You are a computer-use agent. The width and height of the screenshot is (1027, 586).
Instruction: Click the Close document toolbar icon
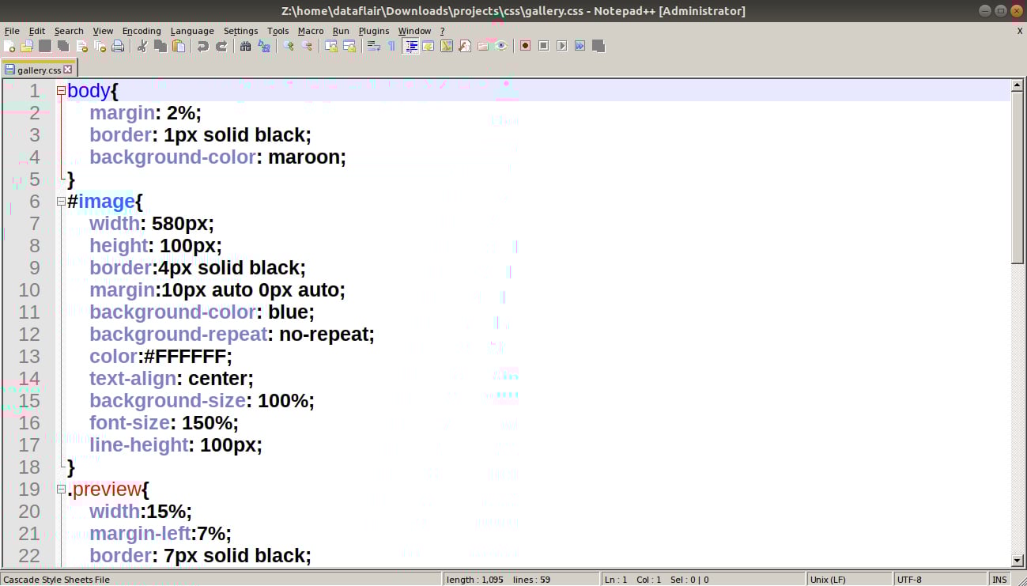point(81,46)
